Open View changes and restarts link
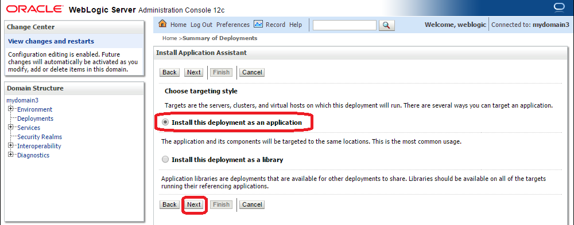The width and height of the screenshot is (574, 225). (51, 41)
